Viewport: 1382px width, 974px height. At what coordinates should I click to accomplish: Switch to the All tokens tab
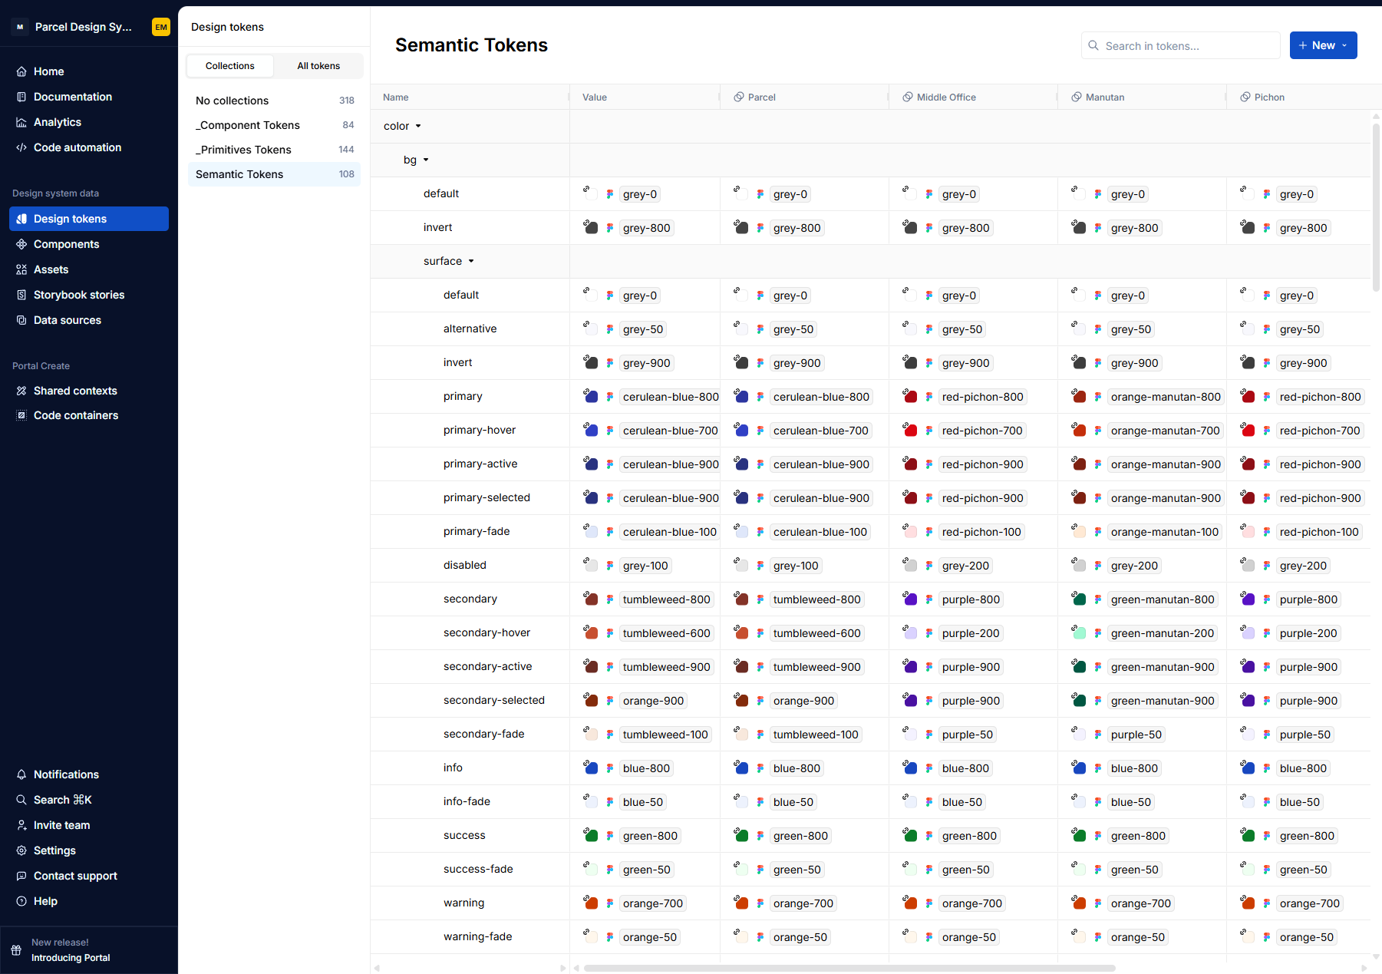318,66
